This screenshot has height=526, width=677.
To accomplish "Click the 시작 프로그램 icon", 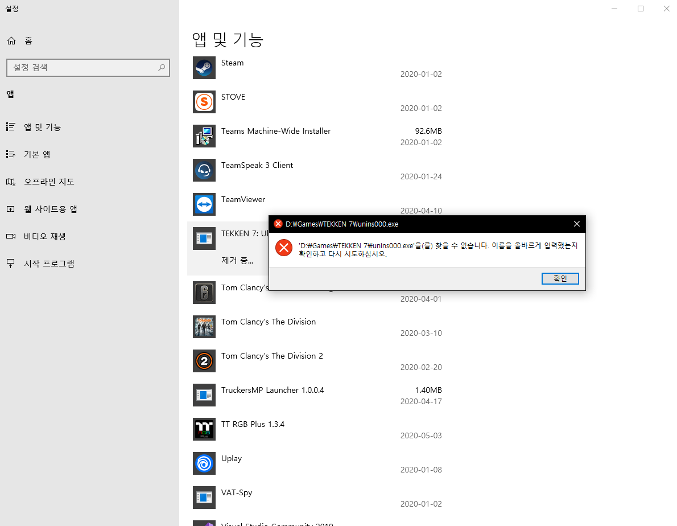I will click(11, 264).
